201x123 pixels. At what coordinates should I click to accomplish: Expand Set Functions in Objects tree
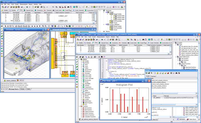tap(81, 108)
